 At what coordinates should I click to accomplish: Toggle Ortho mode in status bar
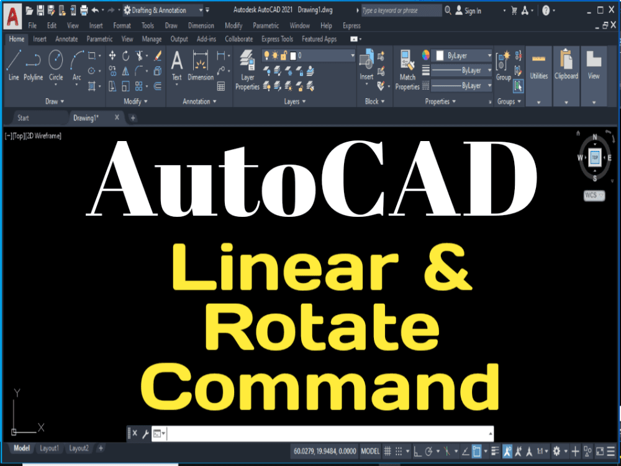[417, 451]
